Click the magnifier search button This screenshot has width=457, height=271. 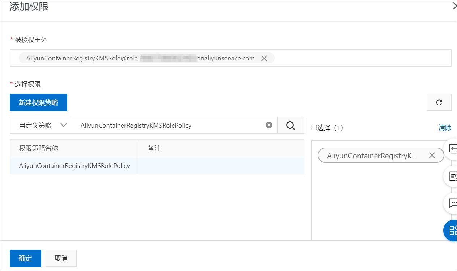point(291,125)
